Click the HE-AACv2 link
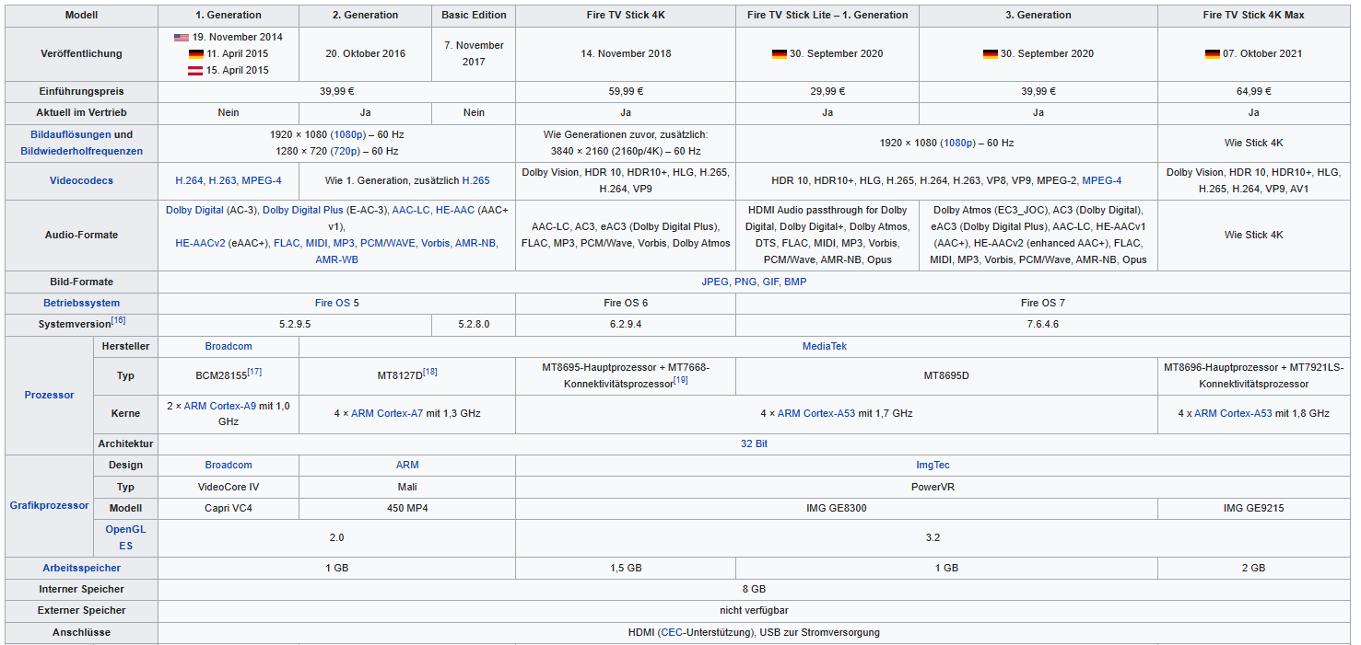Viewport: 1361px width, 645px height. (x=200, y=243)
